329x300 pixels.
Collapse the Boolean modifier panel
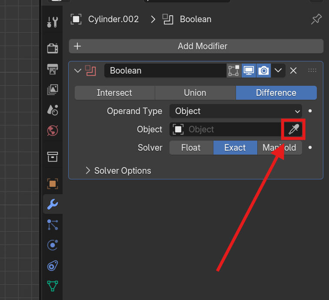point(78,71)
